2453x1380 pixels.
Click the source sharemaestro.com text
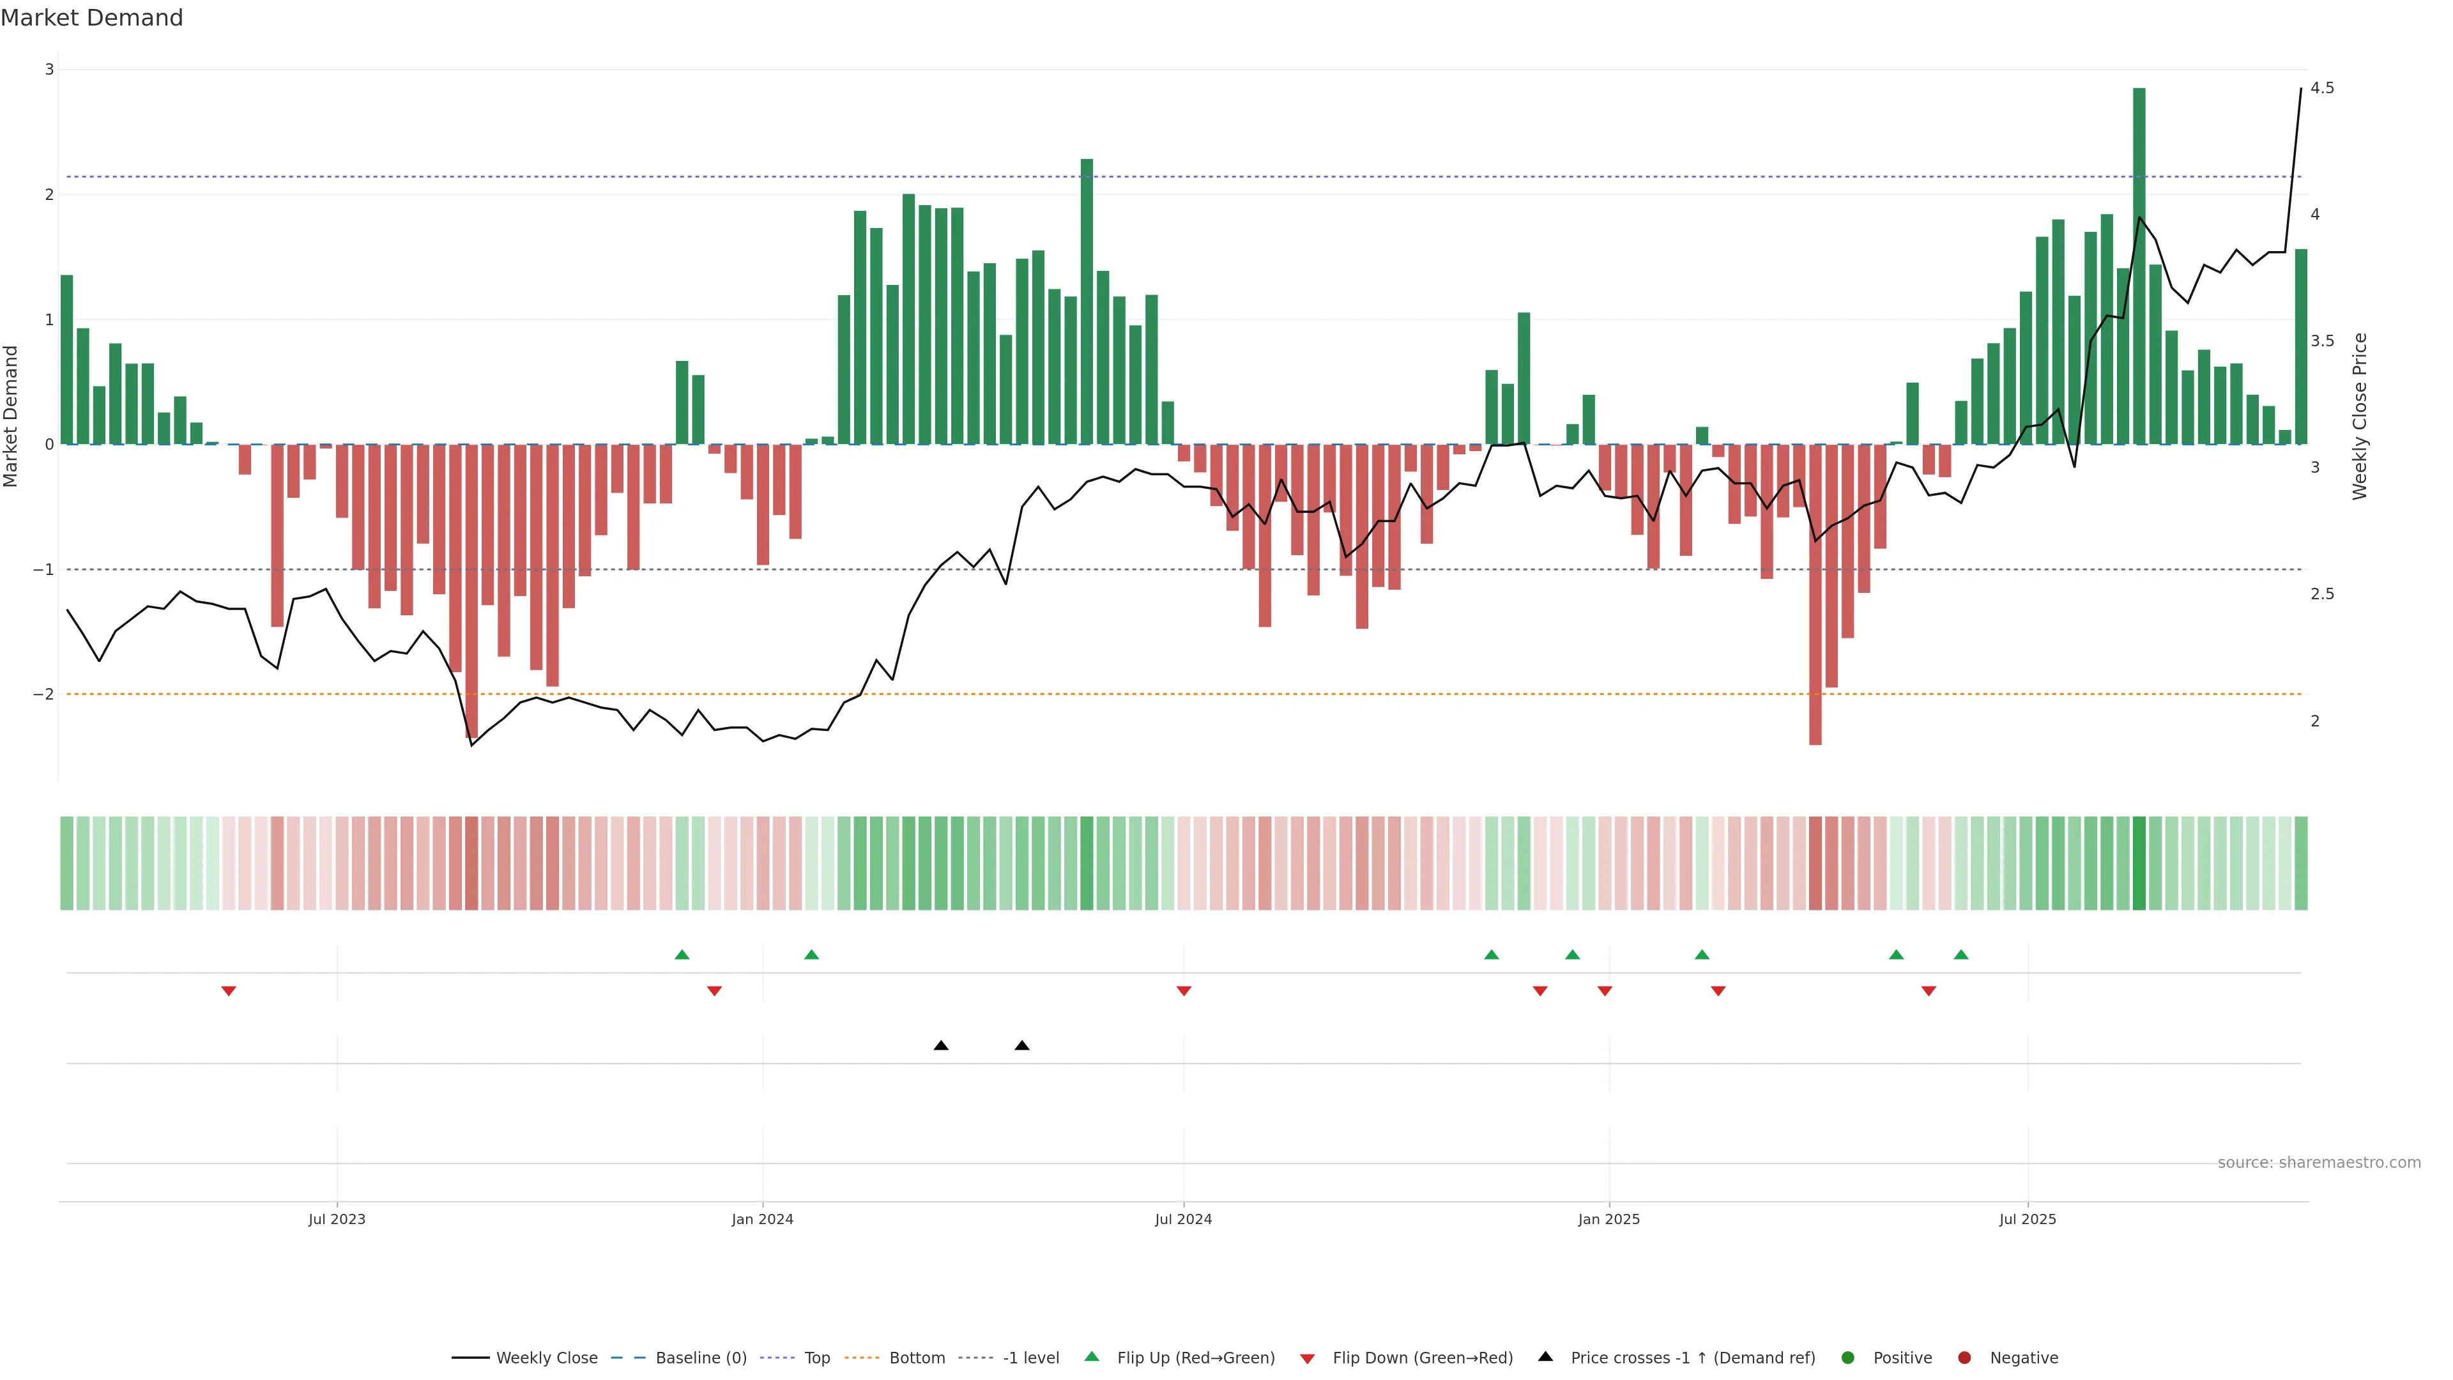pyautogui.click(x=2319, y=1163)
